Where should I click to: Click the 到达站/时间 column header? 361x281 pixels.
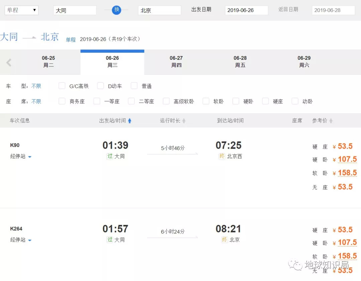[230, 121]
